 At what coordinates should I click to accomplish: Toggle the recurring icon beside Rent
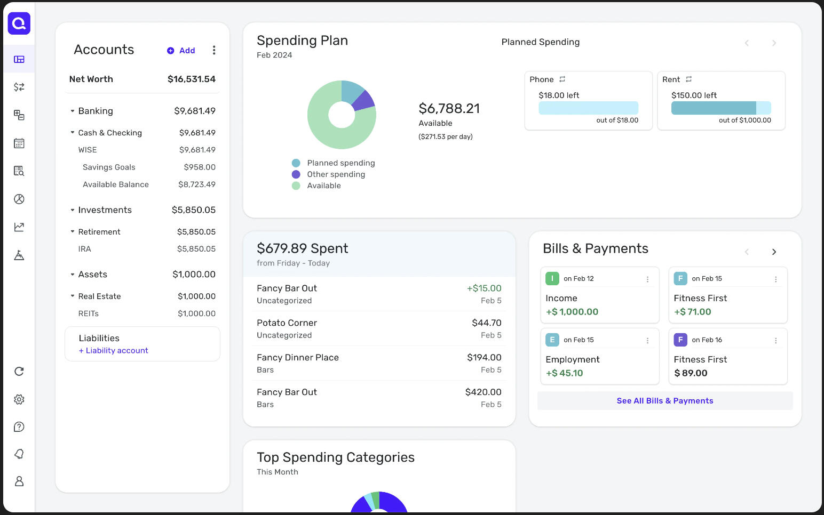pos(688,79)
